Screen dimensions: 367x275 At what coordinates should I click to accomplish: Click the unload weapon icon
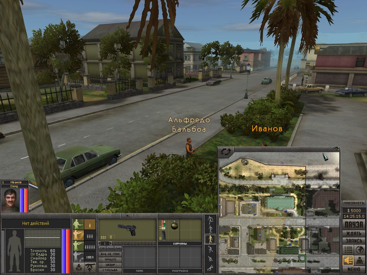click(x=78, y=267)
